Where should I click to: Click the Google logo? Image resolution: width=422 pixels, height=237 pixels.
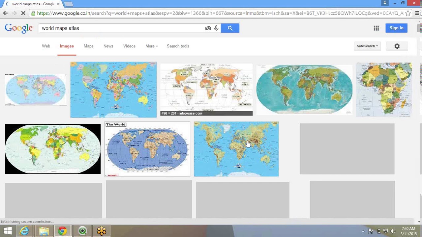point(19,28)
